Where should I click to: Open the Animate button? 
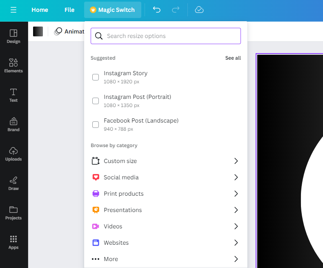pos(69,31)
